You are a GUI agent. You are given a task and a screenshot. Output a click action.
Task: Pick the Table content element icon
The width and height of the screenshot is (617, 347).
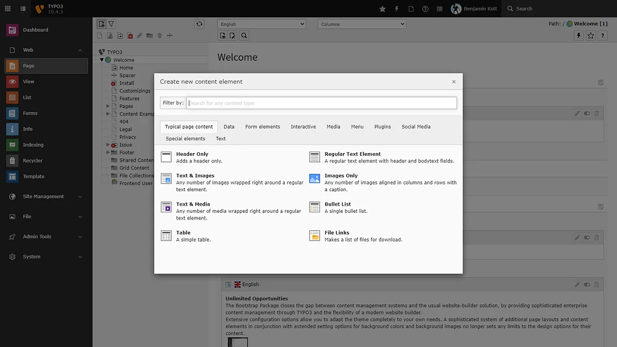click(x=166, y=236)
